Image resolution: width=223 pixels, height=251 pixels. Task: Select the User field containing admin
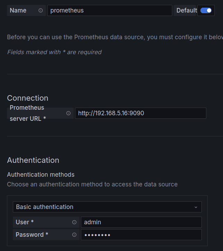click(141, 222)
